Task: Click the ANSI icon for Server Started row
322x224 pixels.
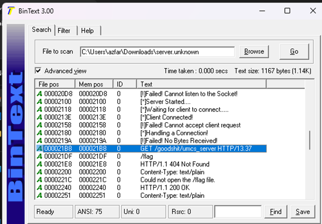Action: [39, 102]
